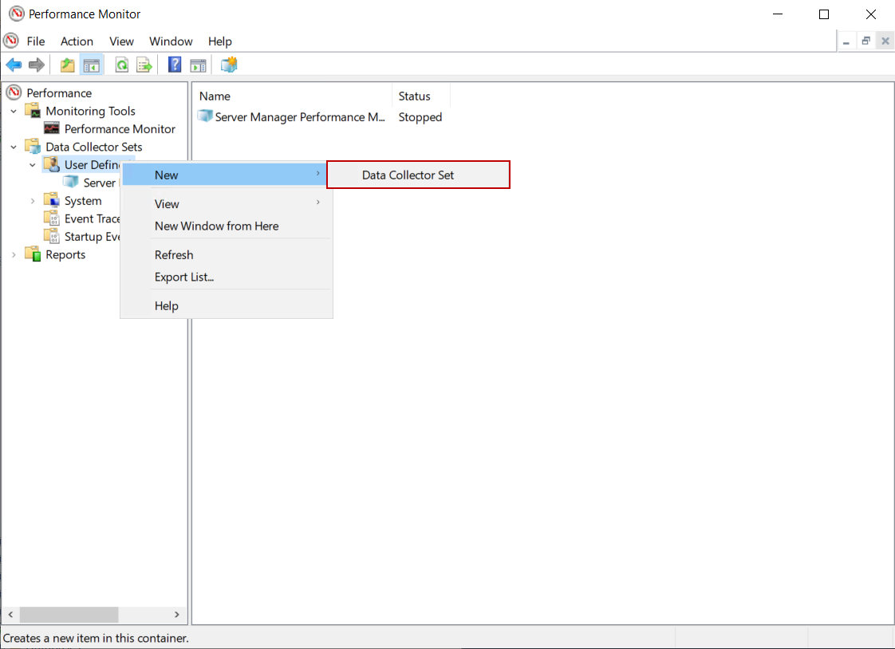
Task: Click the tree pane horizontal scrollbar thumb
Action: coord(69,614)
